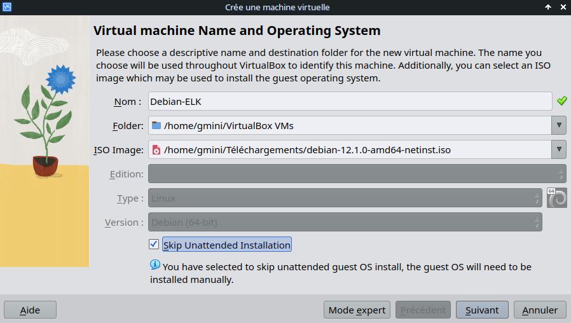Click the Debian 64-bit OS type icon
The width and height of the screenshot is (571, 323).
[x=557, y=198]
